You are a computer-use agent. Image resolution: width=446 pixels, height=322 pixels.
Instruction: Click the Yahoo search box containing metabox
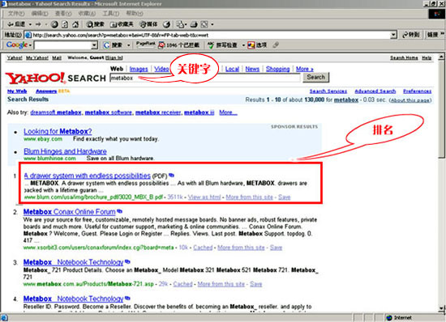tap(205, 78)
